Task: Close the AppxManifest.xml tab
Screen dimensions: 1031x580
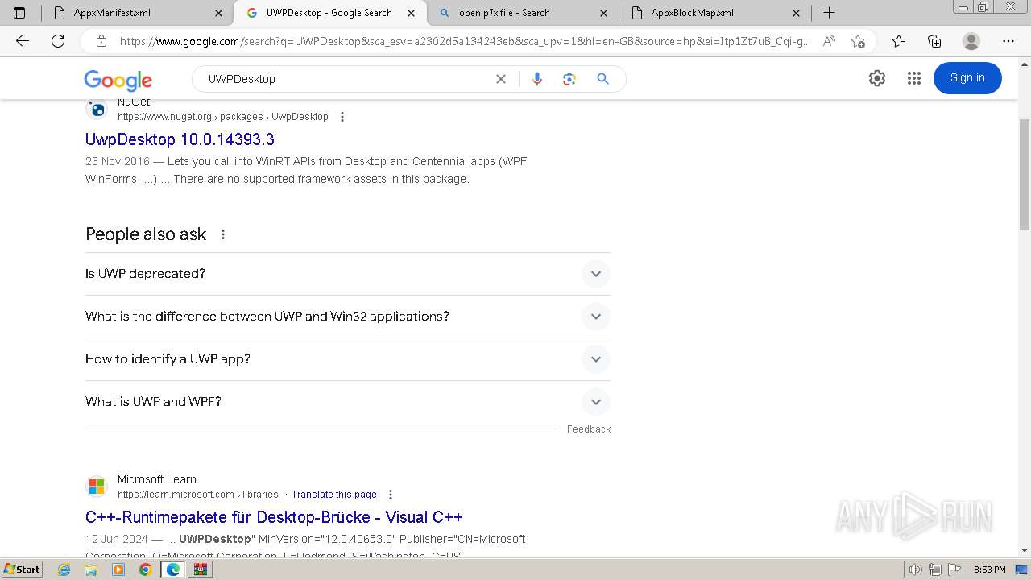Action: point(219,13)
